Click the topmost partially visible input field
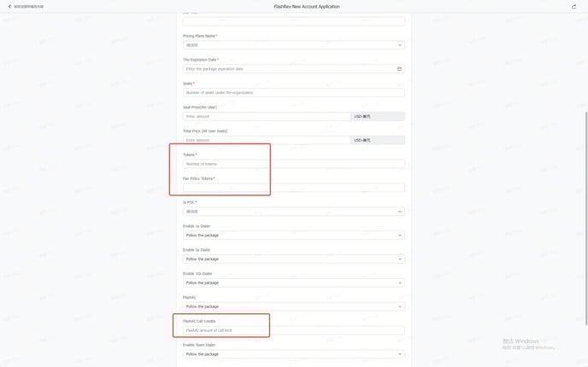 (294, 21)
